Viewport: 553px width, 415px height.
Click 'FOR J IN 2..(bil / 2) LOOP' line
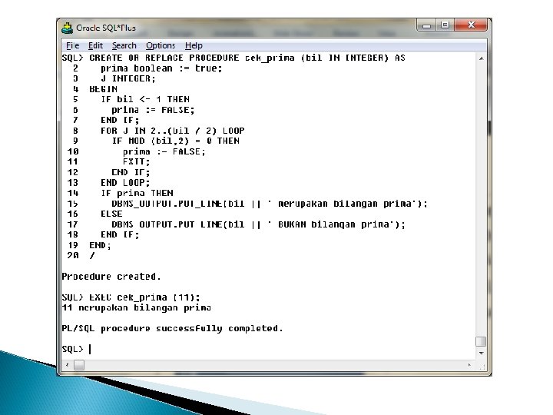[173, 131]
